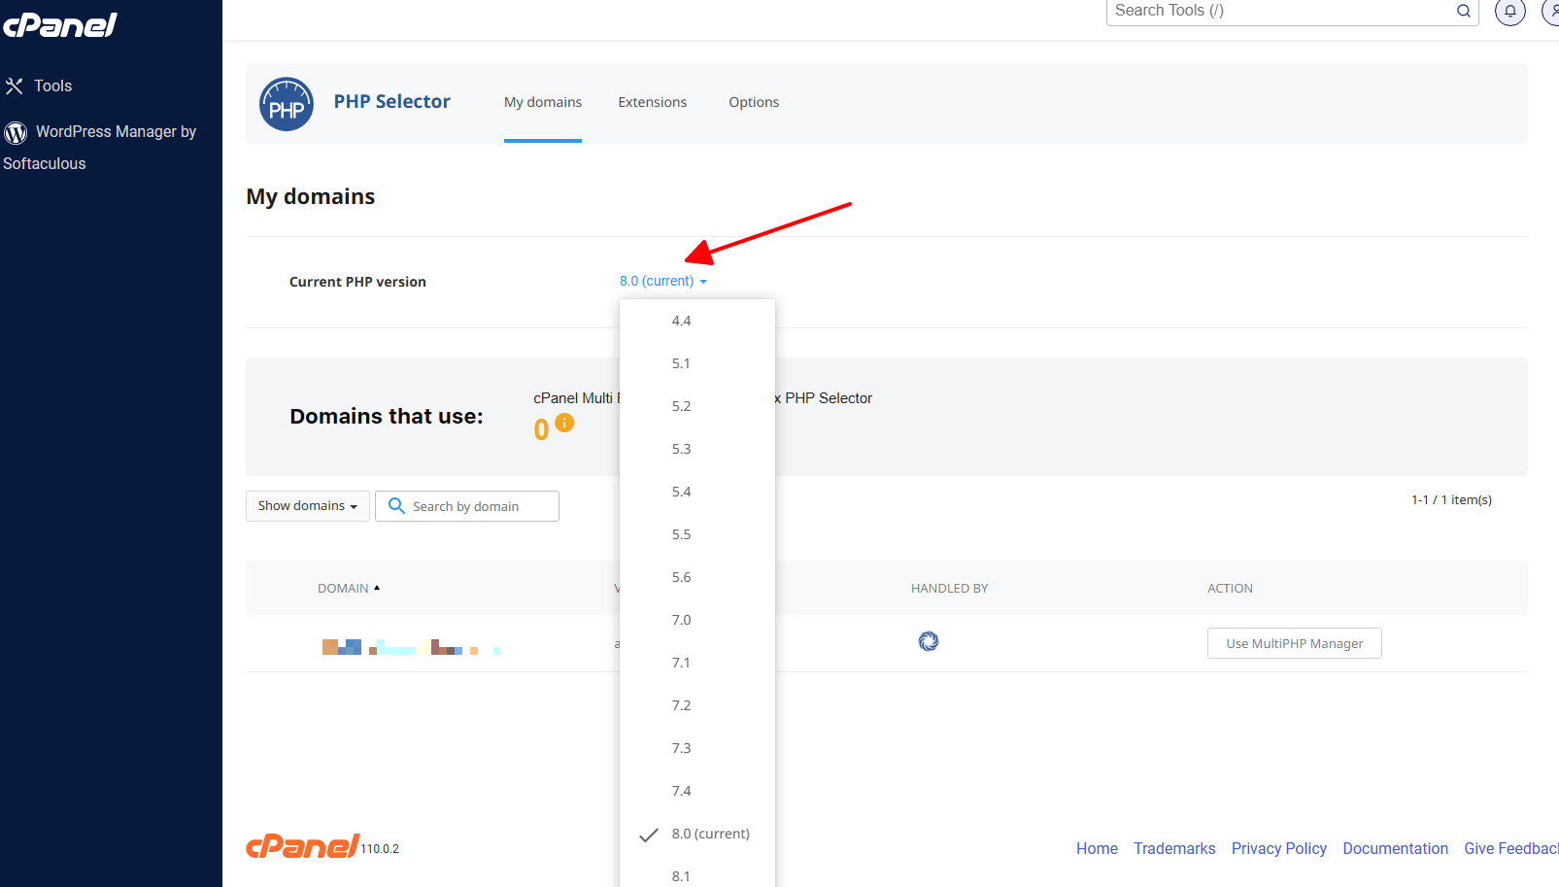
Task: Choose PHP version 5.3
Action: point(697,449)
